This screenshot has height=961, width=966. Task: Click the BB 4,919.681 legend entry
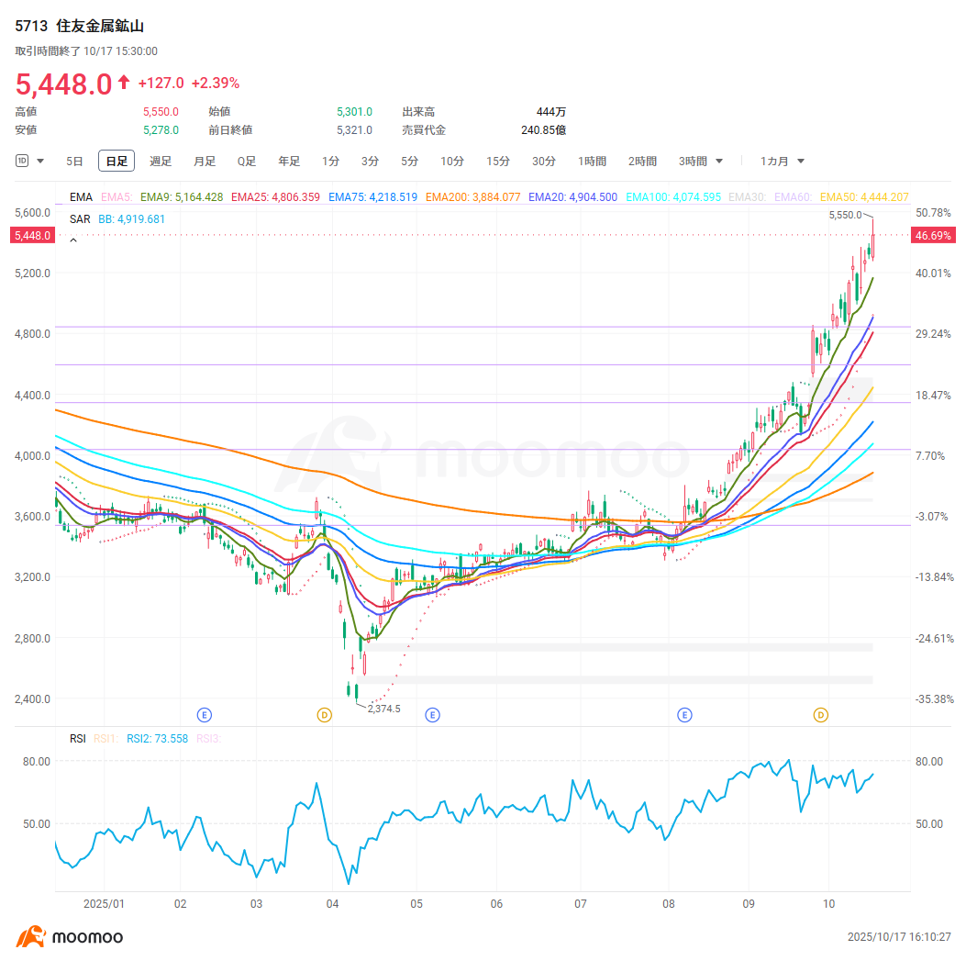point(132,219)
